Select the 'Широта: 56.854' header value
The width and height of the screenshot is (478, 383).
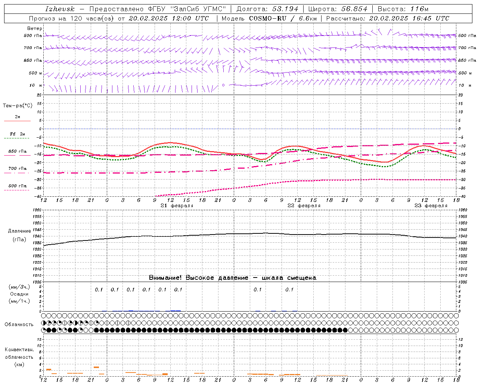click(338, 9)
